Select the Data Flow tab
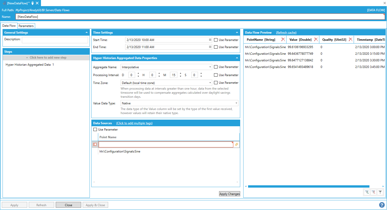387x210 pixels. pyautogui.click(x=9, y=26)
